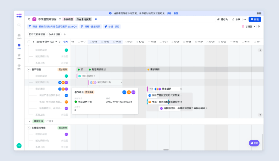Click the horizontal scrollbar thumb at bottom
Image resolution: width=279 pixels, height=161 pixels.
click(166, 150)
